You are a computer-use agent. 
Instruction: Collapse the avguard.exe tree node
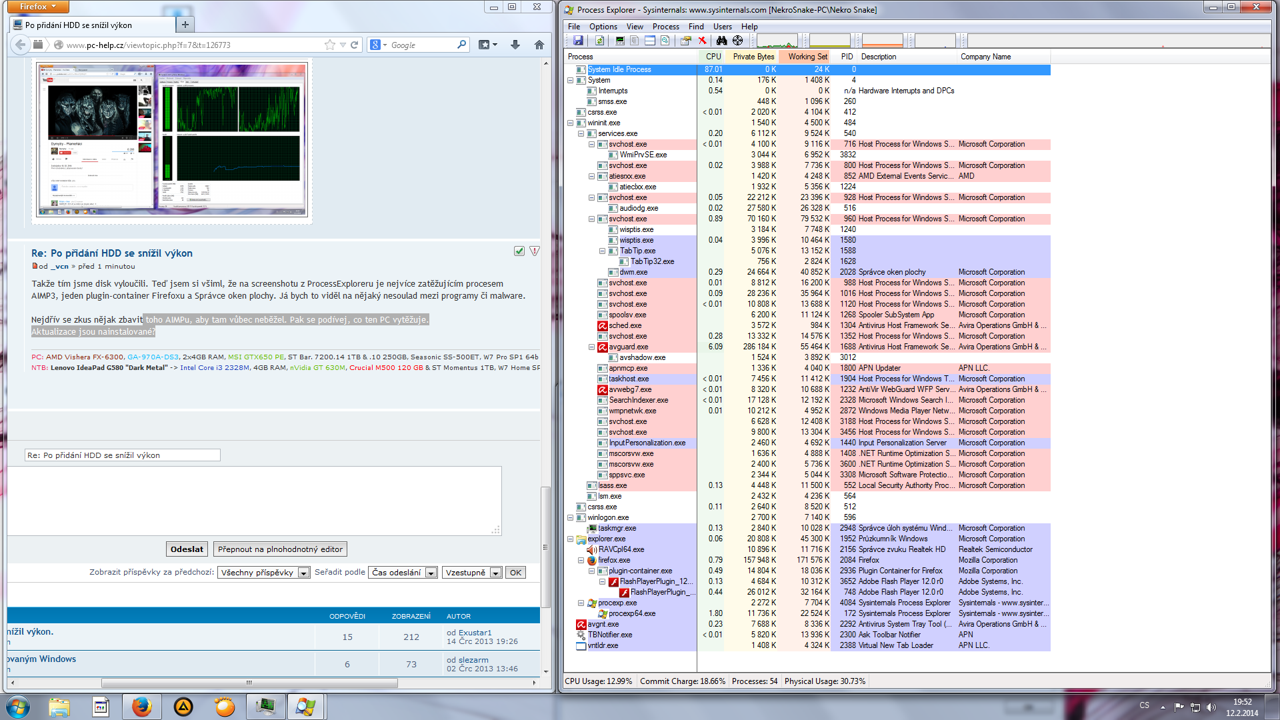point(591,347)
